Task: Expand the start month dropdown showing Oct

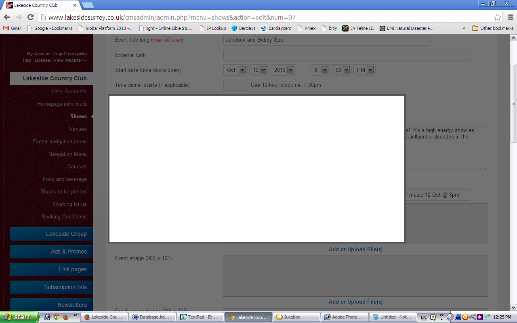Action: (236, 70)
